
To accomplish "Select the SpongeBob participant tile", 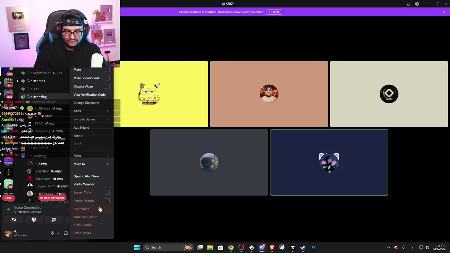I will 164,94.
